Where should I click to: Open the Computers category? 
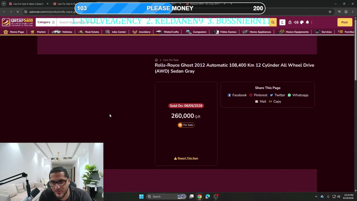coord(196,32)
